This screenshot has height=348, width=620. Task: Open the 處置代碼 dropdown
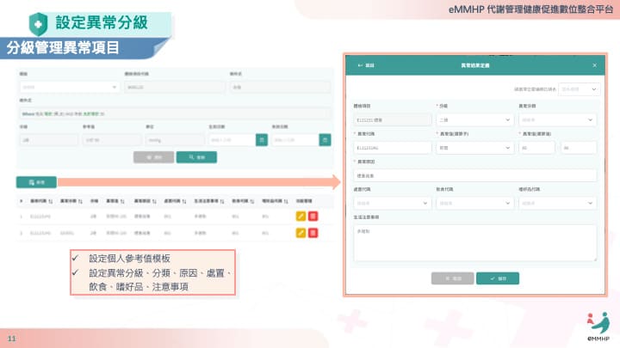pos(392,204)
